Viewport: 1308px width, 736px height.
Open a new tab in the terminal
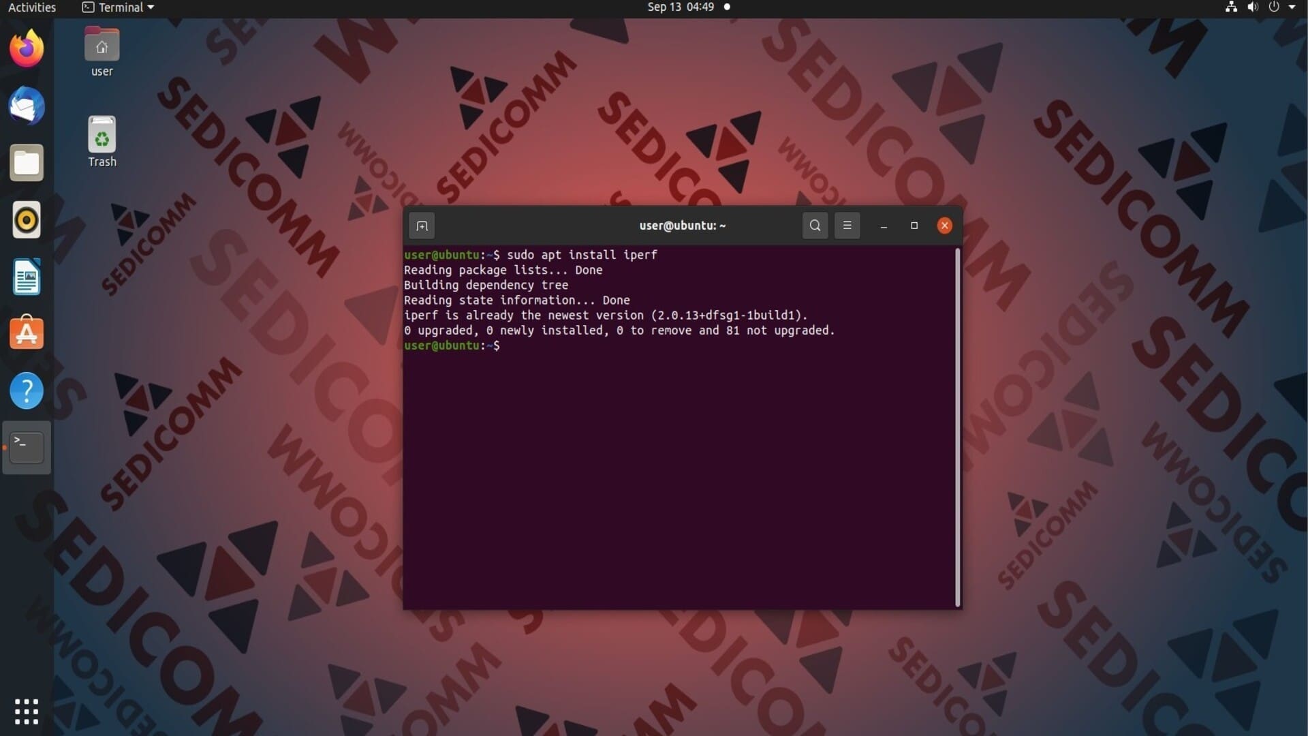422,226
